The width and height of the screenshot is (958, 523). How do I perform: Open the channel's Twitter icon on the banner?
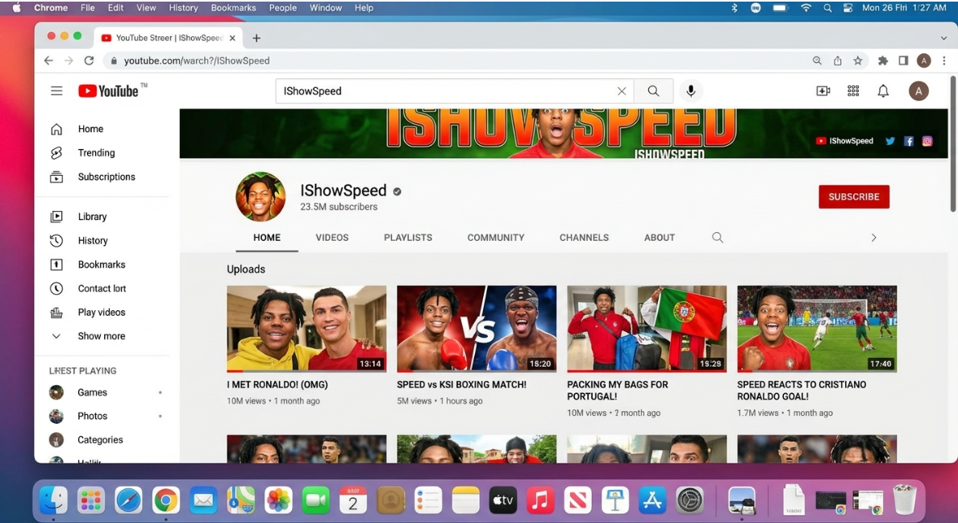pos(890,141)
